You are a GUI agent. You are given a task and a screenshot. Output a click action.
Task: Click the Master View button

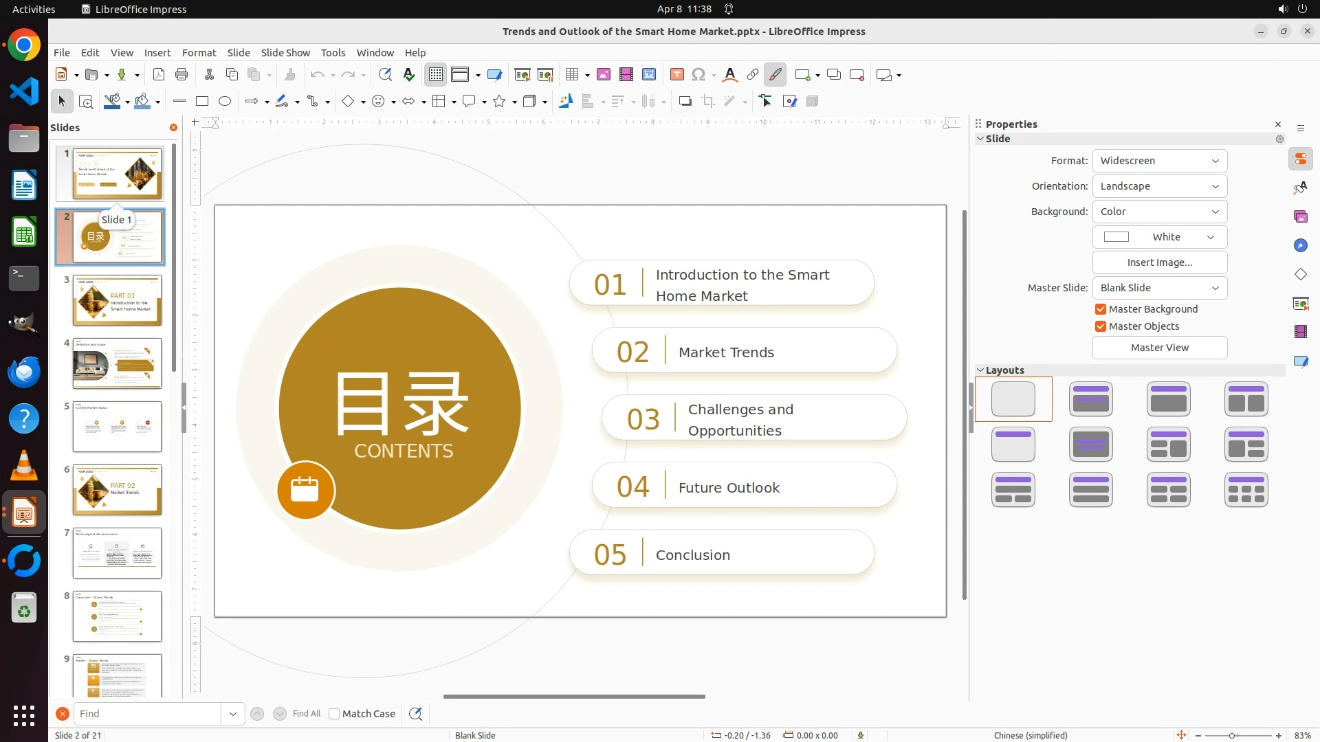(1159, 348)
